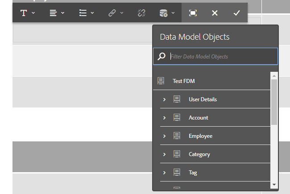Click the search magnifier icon

pos(162,57)
